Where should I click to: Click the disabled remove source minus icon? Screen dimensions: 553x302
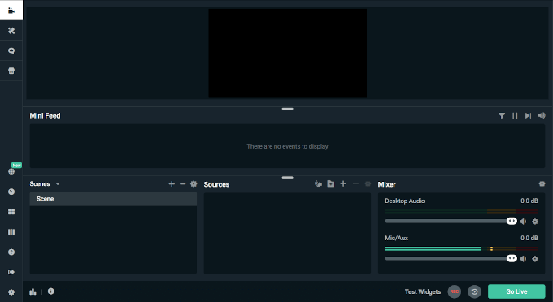(x=355, y=183)
